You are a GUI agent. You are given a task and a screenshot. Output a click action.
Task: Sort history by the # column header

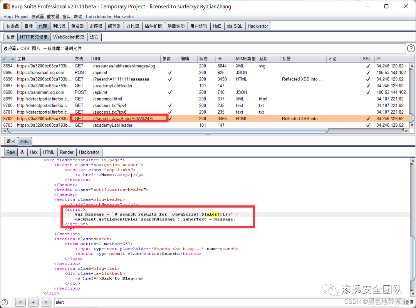(x=8, y=59)
